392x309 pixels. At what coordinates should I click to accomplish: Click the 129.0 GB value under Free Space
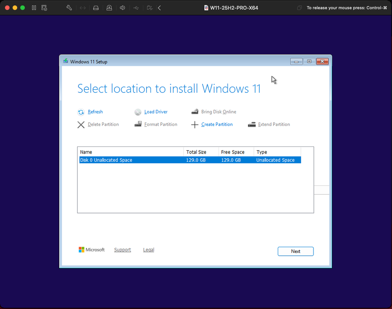click(x=231, y=160)
